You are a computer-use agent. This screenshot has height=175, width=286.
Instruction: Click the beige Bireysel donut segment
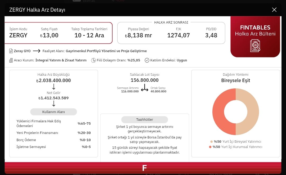[253, 112]
